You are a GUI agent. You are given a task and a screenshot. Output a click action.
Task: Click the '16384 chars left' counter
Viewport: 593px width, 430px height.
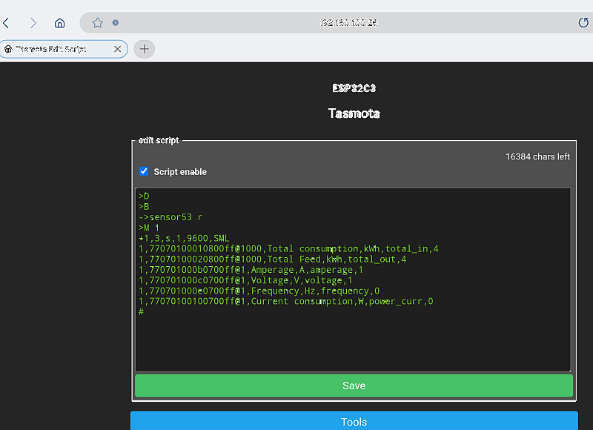tap(537, 156)
